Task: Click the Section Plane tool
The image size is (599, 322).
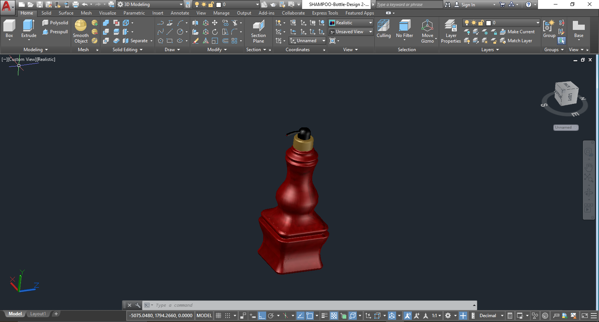Action: [258, 31]
